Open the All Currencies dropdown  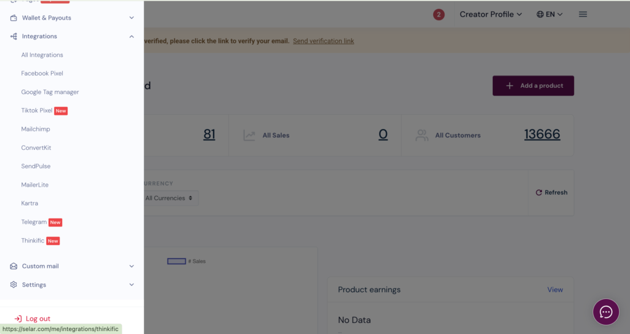point(169,198)
